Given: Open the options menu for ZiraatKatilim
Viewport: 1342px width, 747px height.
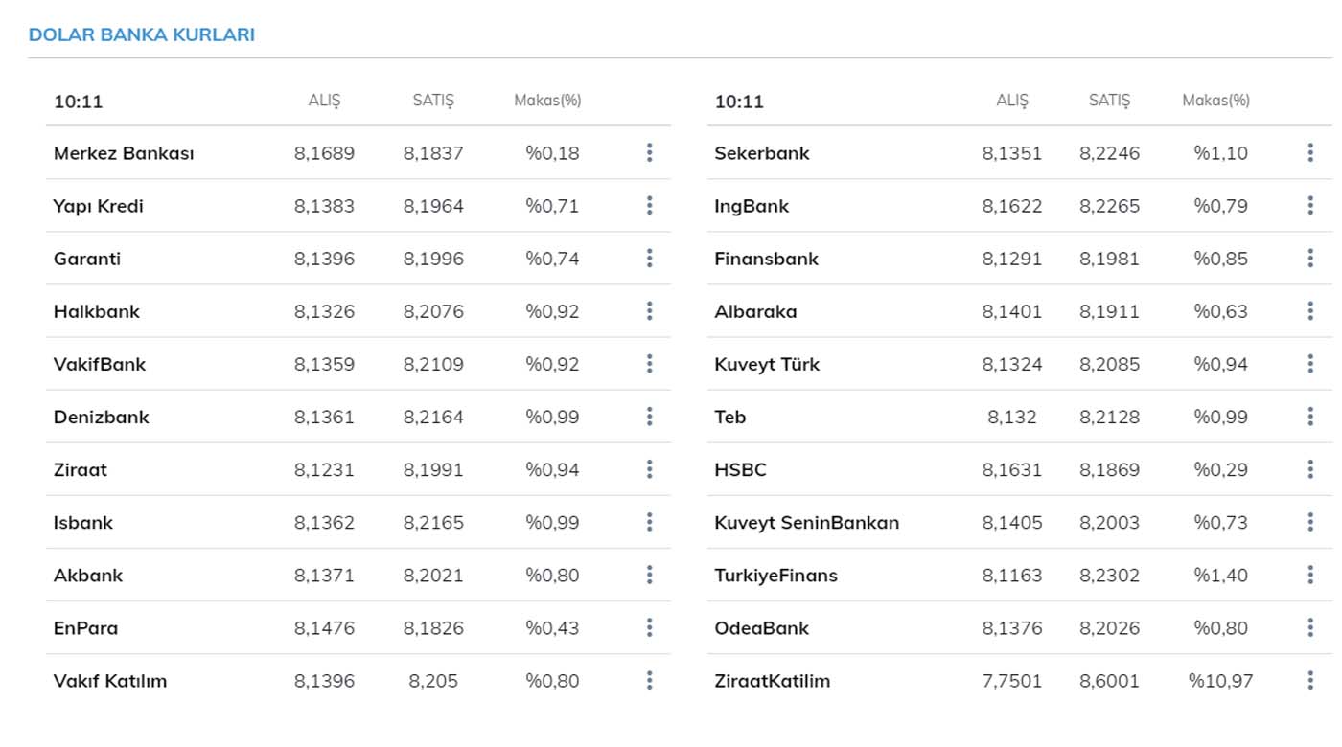Looking at the screenshot, I should coord(1309,680).
